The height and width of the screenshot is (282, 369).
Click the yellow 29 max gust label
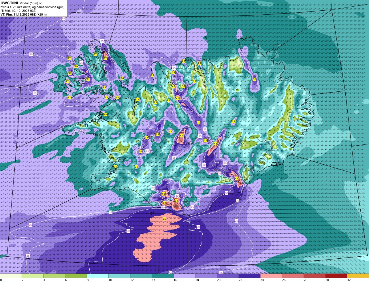tap(76, 66)
